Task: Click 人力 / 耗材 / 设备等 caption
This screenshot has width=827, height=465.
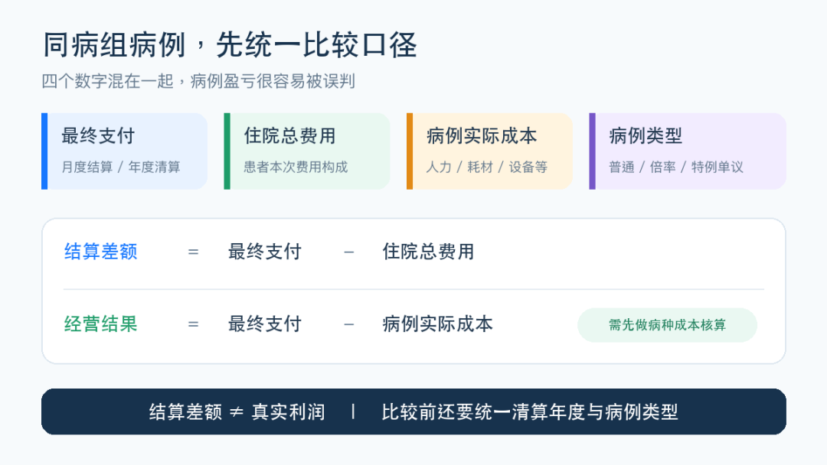Action: pos(487,167)
